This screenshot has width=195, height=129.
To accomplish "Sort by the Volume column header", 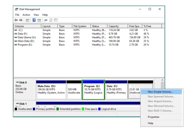I will pos(27,26).
